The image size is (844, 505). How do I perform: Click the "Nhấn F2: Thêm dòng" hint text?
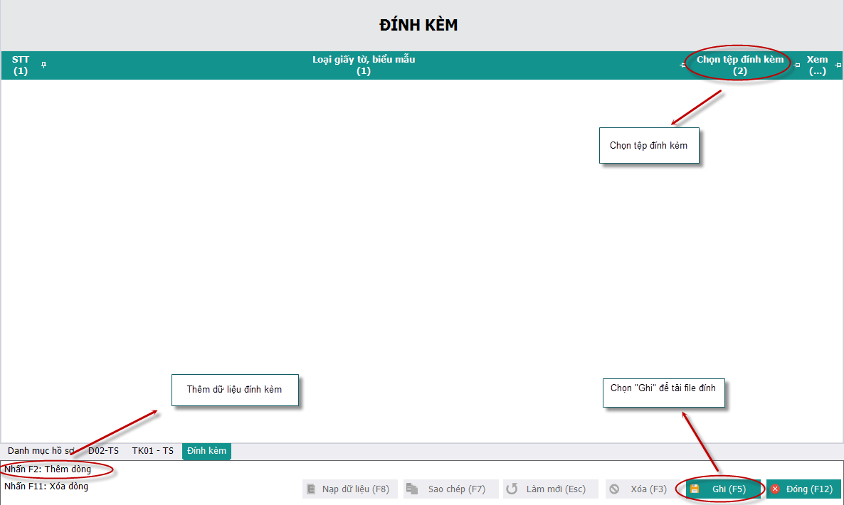tap(48, 469)
